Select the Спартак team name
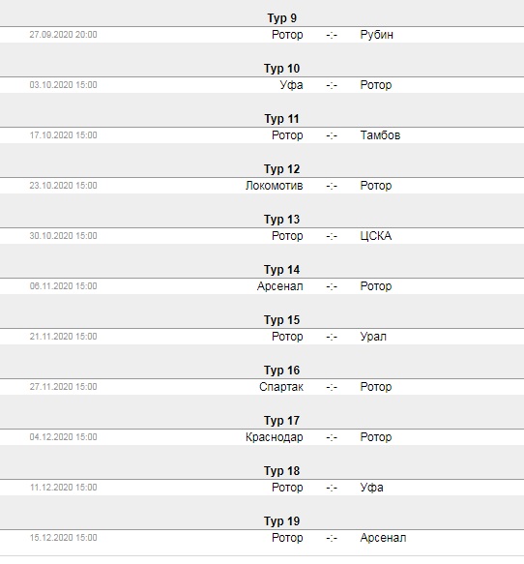This screenshot has width=524, height=564. coord(281,387)
